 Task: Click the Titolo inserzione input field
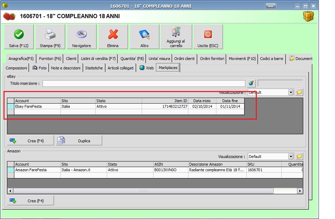(x=144, y=83)
